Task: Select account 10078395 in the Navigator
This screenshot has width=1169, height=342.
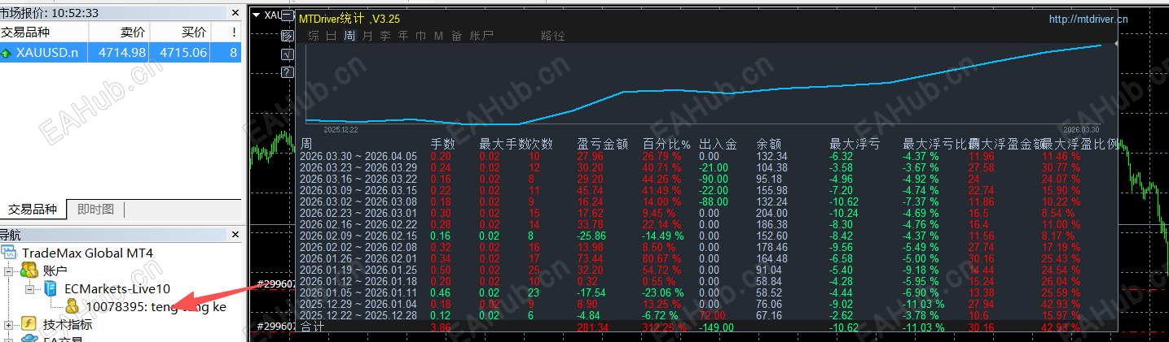Action: (x=156, y=306)
